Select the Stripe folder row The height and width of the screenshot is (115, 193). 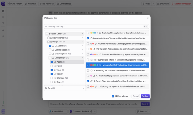tap(67, 82)
